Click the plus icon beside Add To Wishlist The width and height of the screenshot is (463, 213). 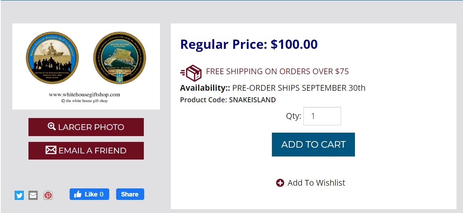coord(280,183)
